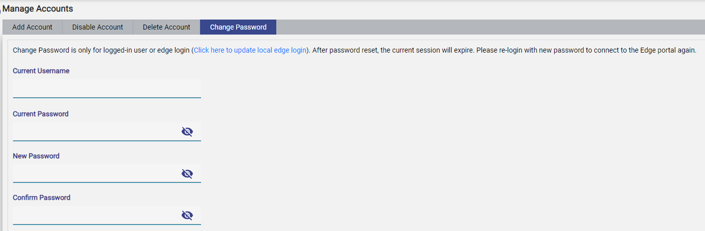Go to the Delete Account tab

[166, 27]
